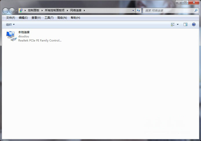Select 控制面板 breadcrumb in address bar
This screenshot has width=201, height=141.
(34, 10)
